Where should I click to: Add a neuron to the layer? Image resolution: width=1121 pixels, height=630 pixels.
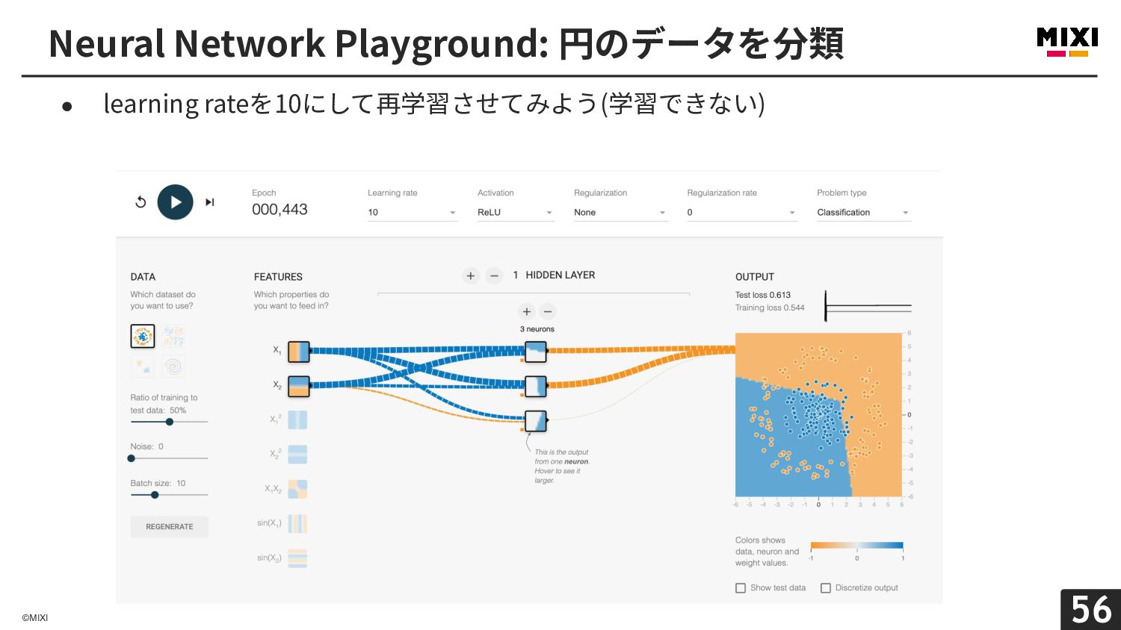click(x=527, y=311)
